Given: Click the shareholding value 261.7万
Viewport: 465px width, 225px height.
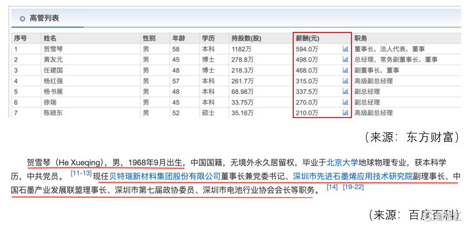Looking at the screenshot, I should [x=242, y=81].
